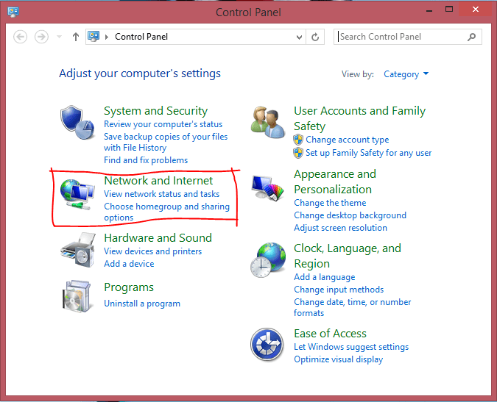497x402 pixels.
Task: Open the Network and Internet globe icon
Action: click(x=77, y=194)
